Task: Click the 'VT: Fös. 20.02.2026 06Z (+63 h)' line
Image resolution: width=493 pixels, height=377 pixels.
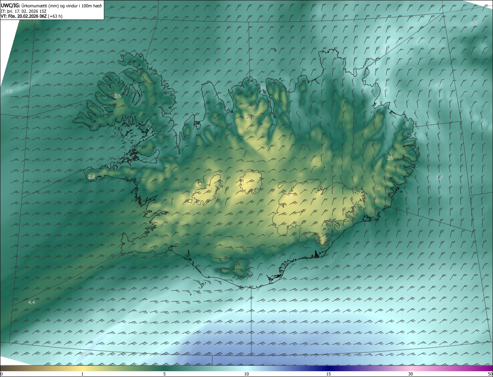Action: tap(32, 16)
